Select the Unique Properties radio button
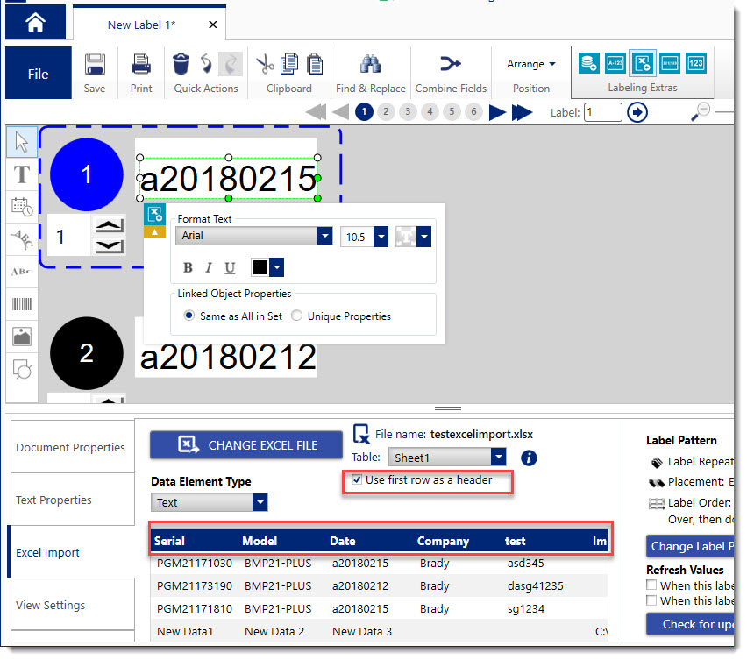 [x=297, y=316]
